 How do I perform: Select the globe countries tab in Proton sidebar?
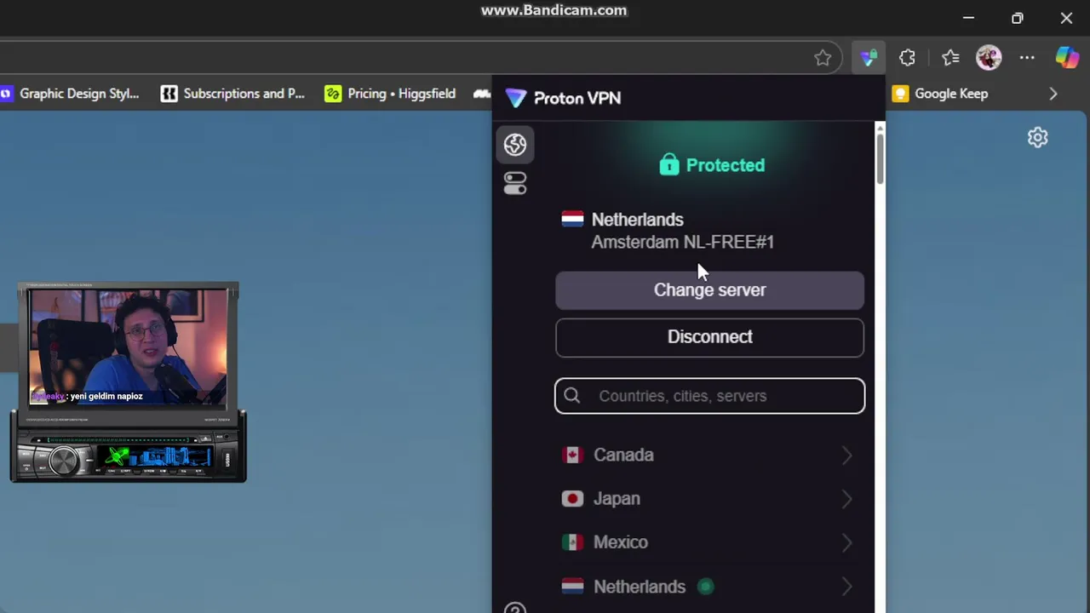(515, 145)
